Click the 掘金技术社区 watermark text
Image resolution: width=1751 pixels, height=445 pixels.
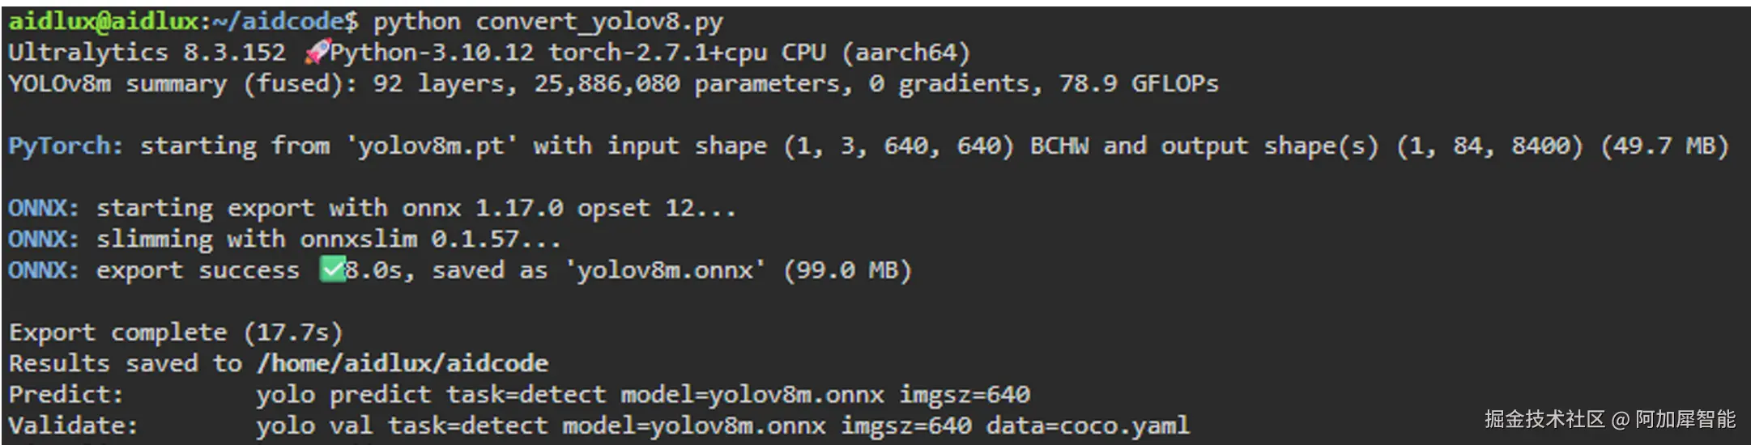pyautogui.click(x=1544, y=419)
